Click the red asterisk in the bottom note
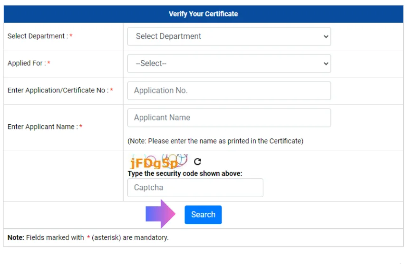Viewport: 407px width, 264px height. coord(88,237)
